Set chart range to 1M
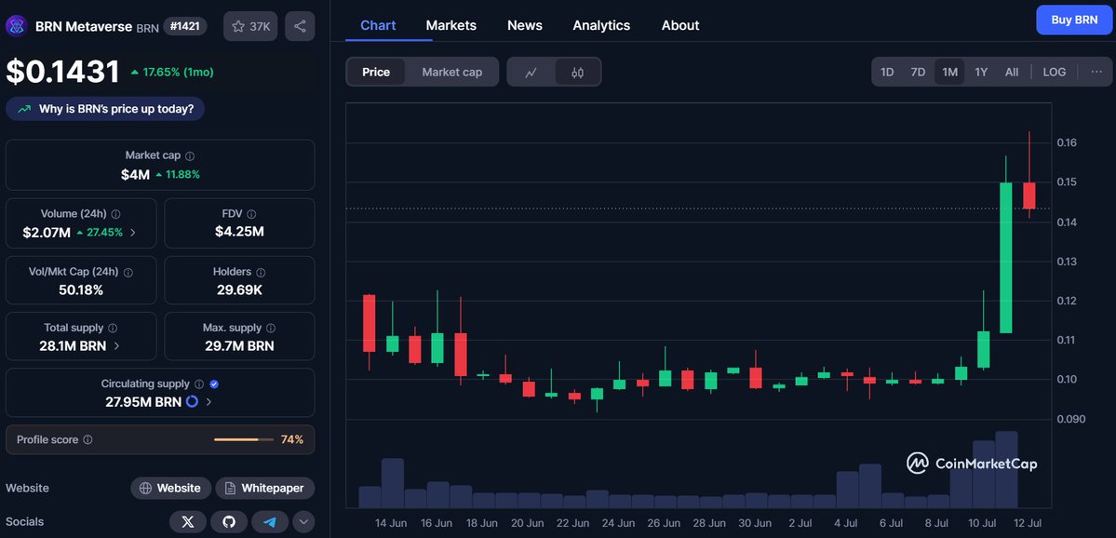Viewport: 1116px width, 538px height. coord(949,72)
